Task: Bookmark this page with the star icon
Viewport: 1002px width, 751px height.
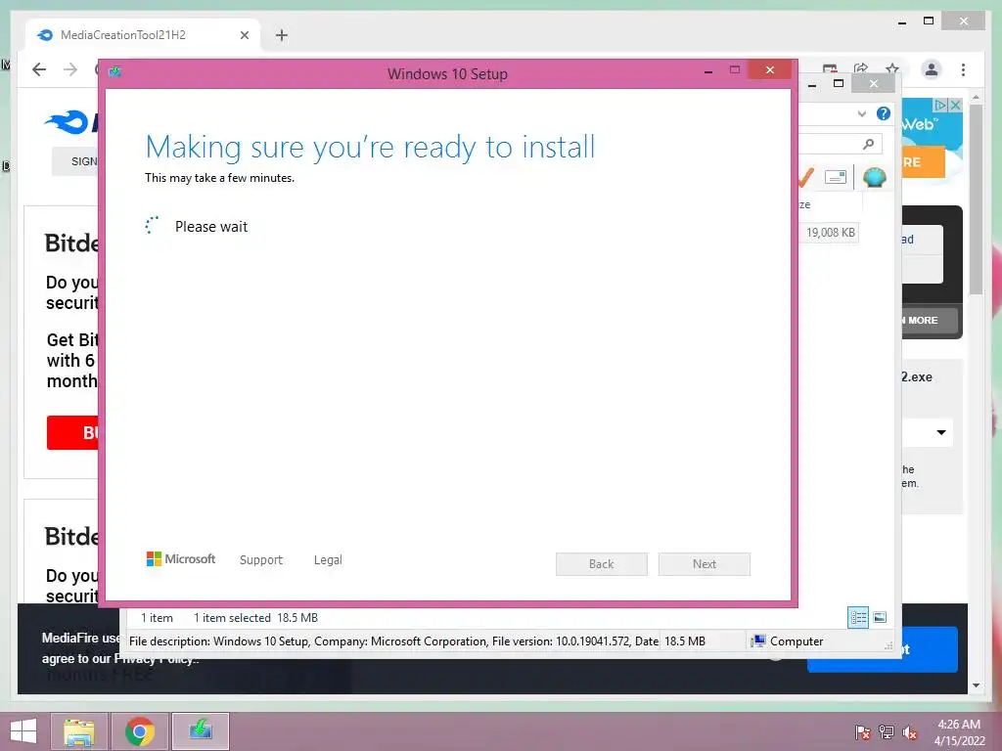Action: [892, 67]
